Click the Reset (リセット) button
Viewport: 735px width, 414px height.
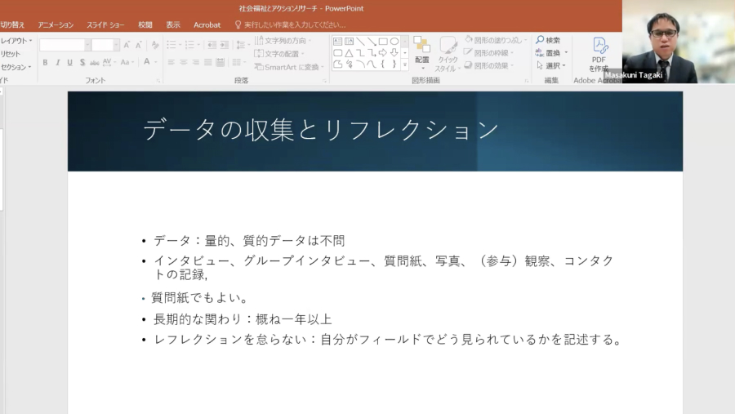tap(11, 54)
